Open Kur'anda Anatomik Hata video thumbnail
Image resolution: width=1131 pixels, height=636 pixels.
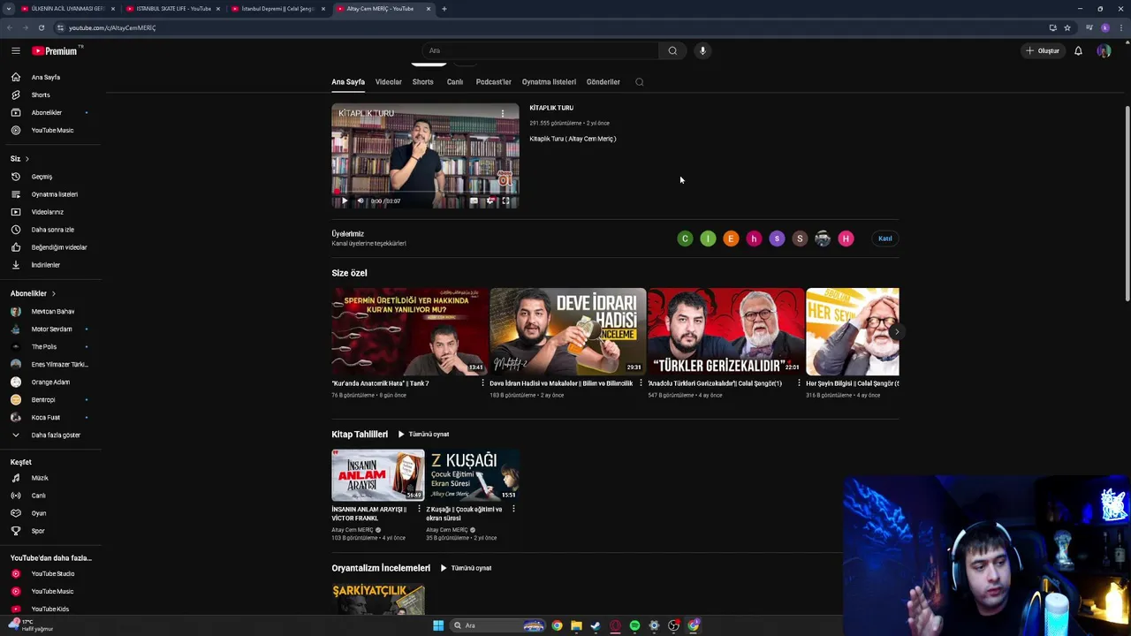409,332
